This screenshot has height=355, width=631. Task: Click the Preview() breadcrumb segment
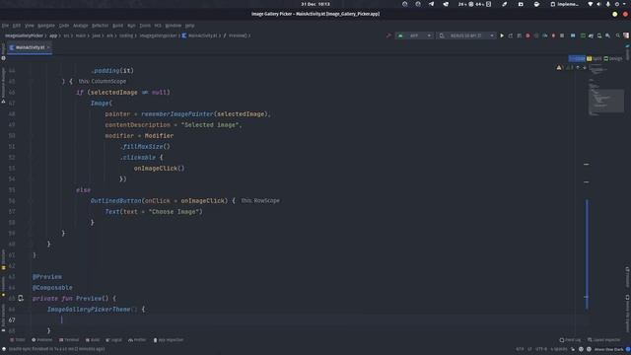(x=238, y=35)
